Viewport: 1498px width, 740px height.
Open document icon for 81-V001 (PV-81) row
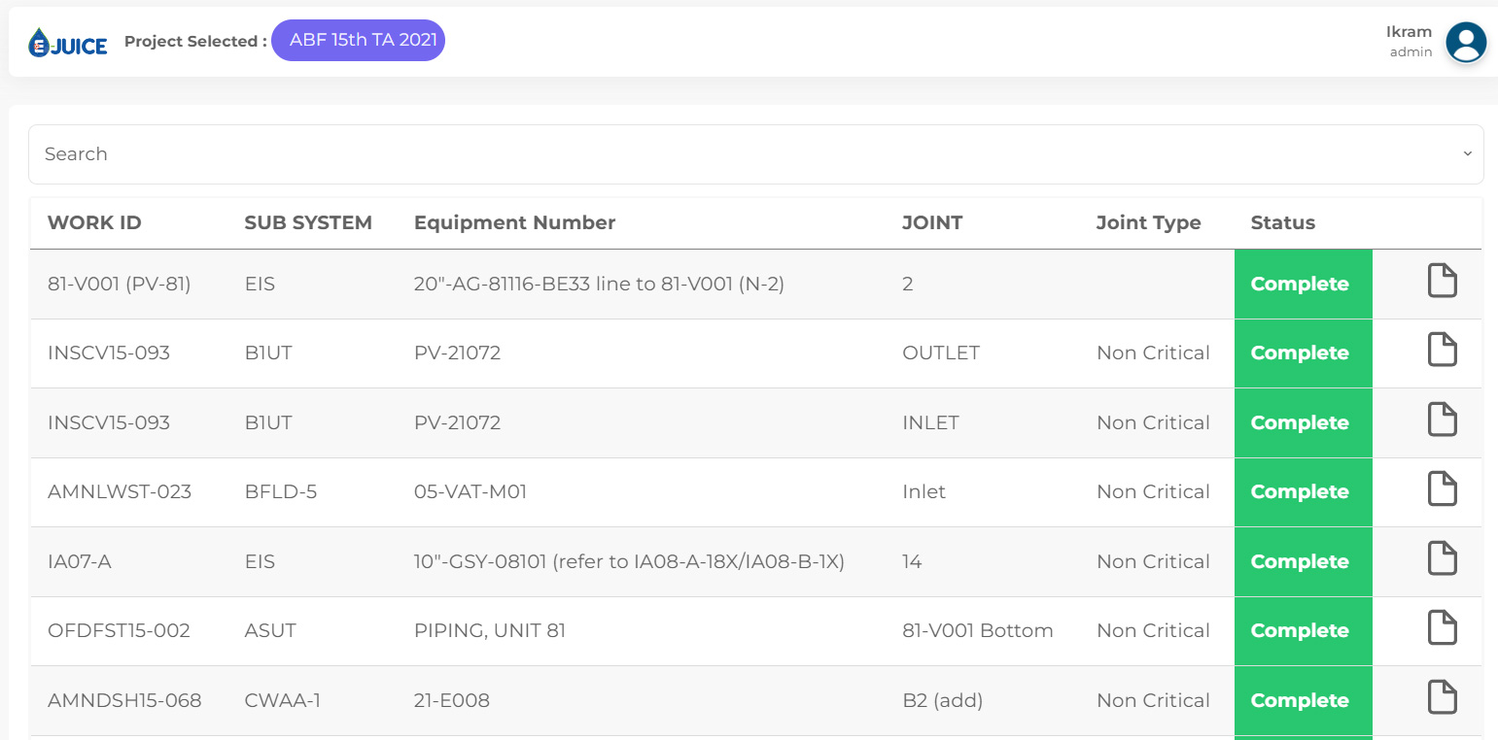(1442, 281)
